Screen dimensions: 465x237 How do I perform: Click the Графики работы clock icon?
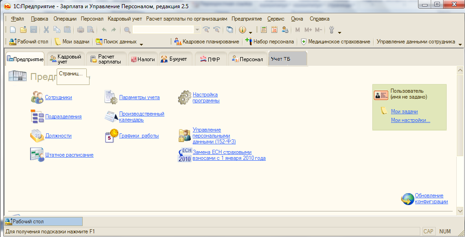click(x=111, y=136)
